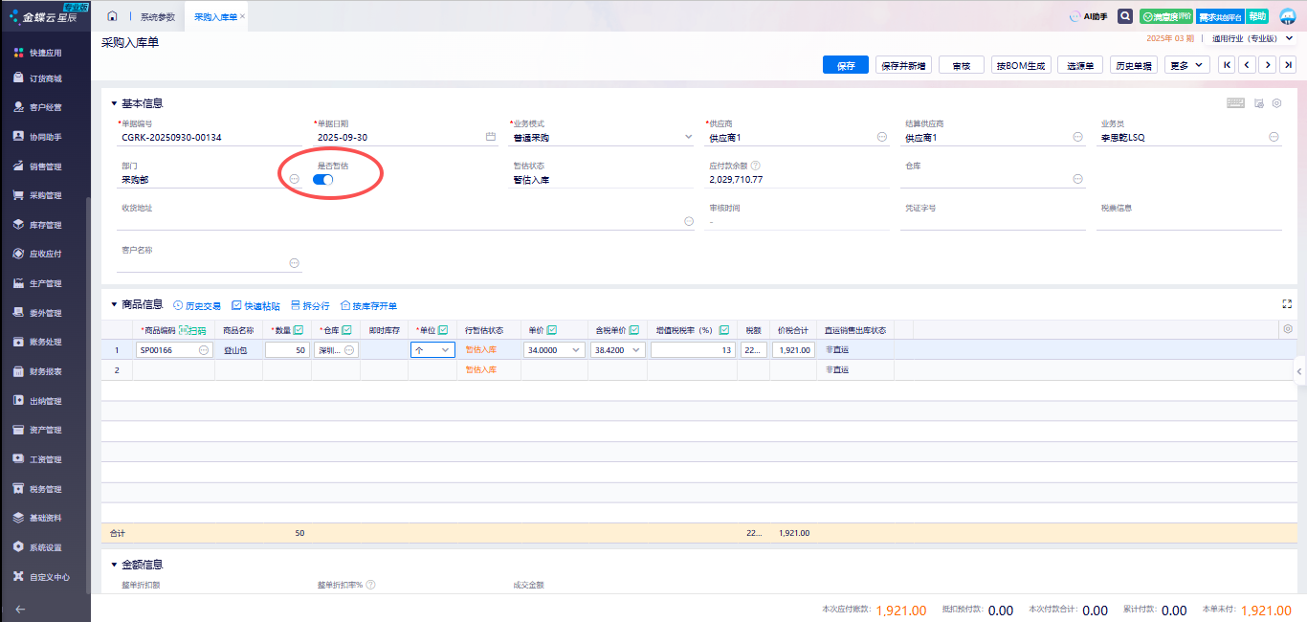Open the 单位 dropdown in row 1

445,350
